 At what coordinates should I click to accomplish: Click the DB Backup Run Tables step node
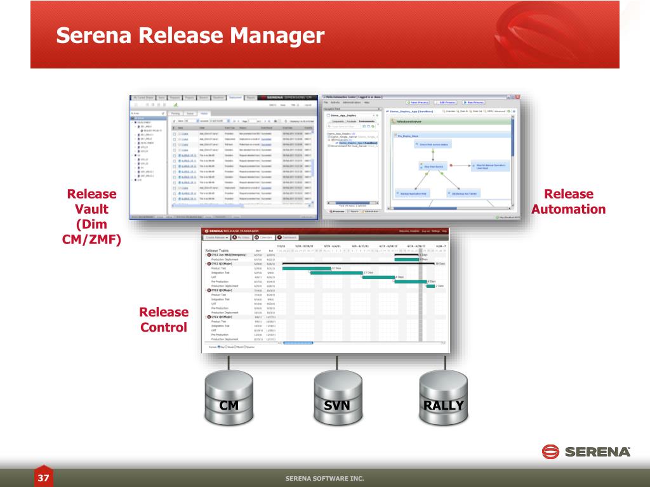(463, 193)
